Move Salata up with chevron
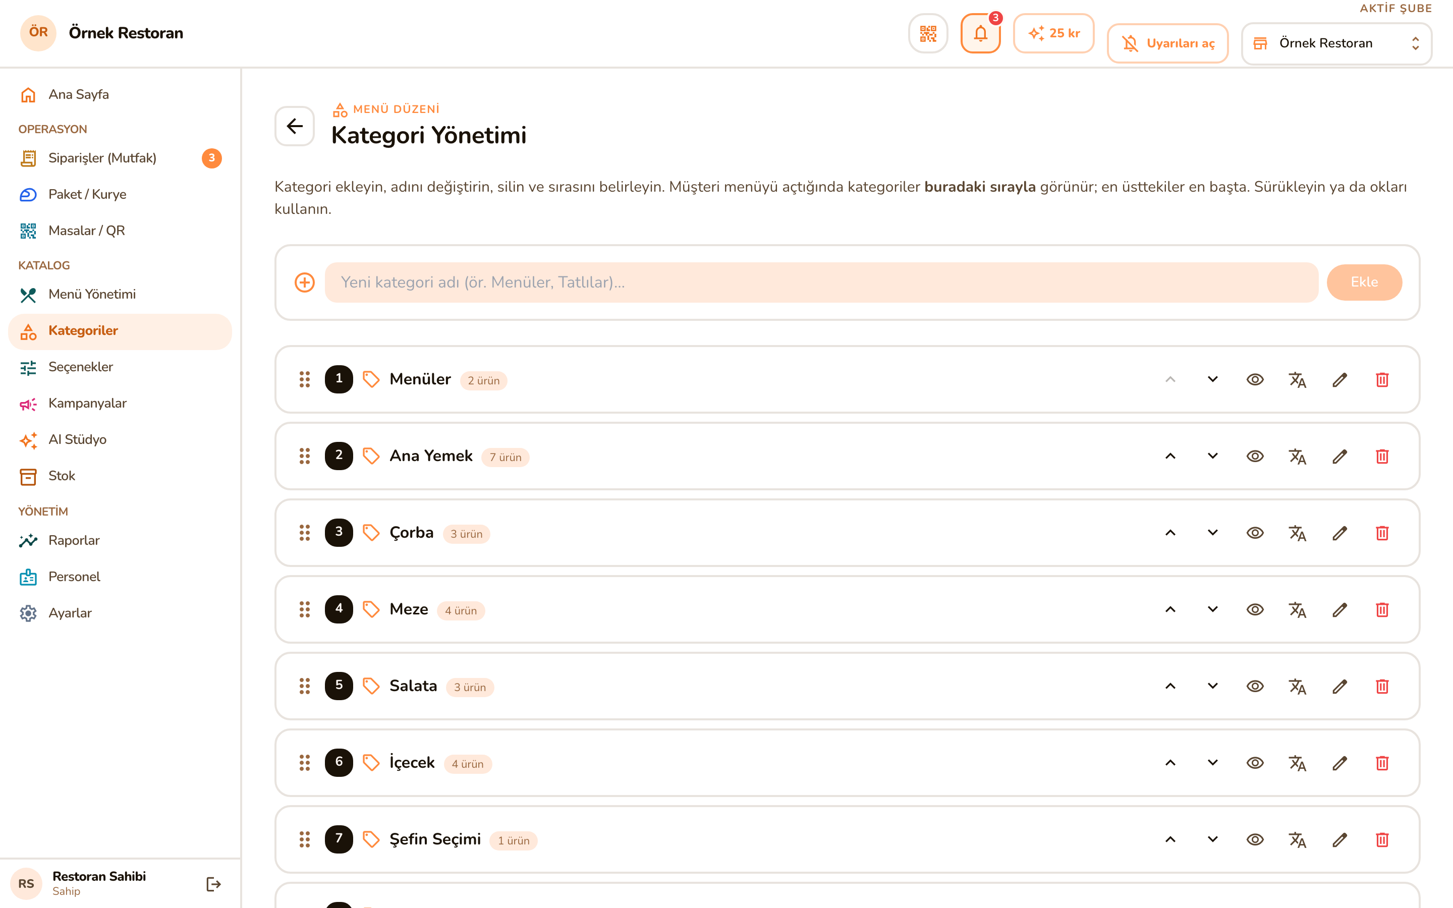 pyautogui.click(x=1170, y=687)
